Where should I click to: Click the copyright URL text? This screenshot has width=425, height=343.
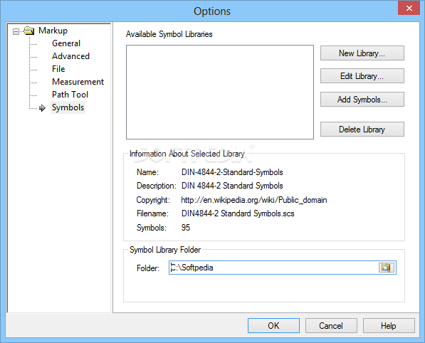coord(254,200)
